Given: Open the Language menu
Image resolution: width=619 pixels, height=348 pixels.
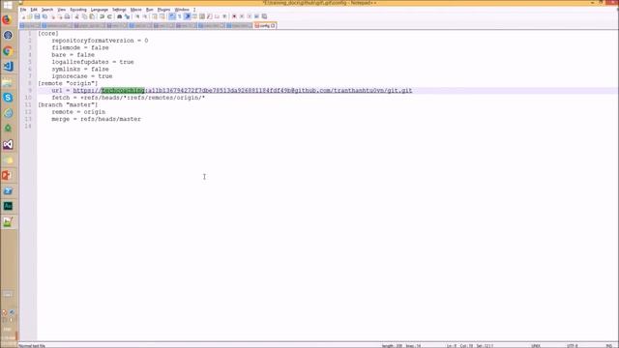Looking at the screenshot, I should (100, 10).
